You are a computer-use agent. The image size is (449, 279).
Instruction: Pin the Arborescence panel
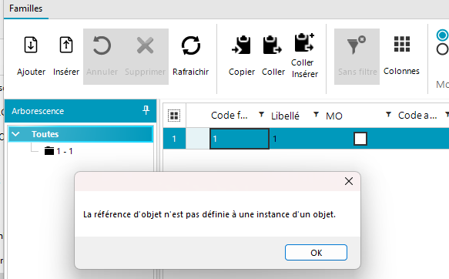146,110
